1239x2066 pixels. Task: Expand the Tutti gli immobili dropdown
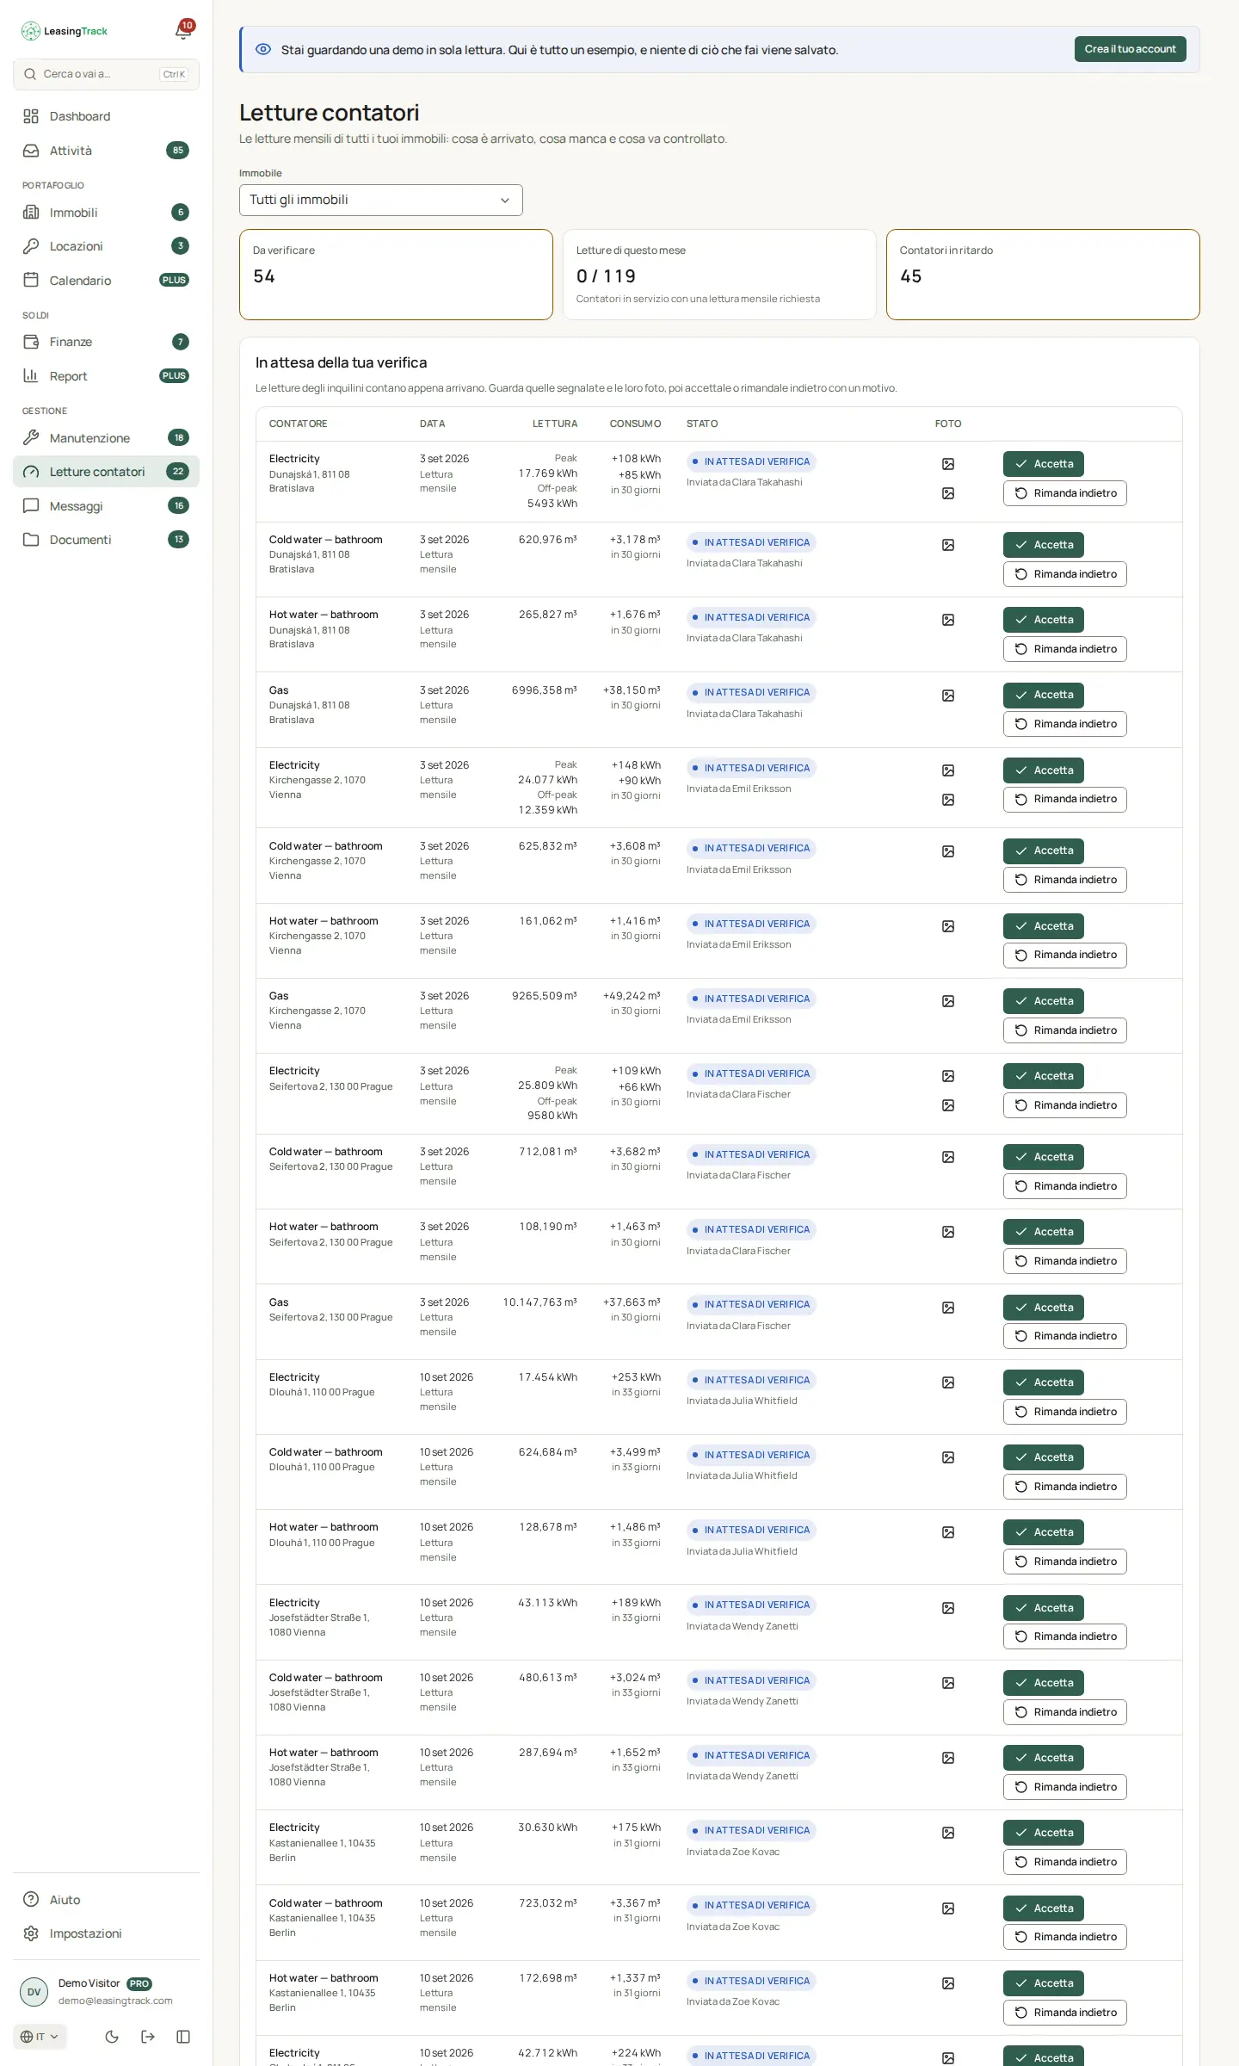(380, 200)
